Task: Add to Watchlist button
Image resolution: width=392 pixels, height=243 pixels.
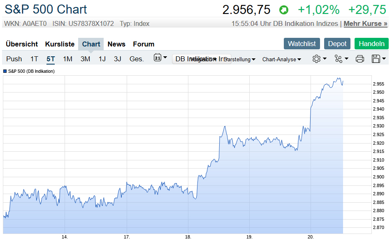Action: [x=302, y=44]
